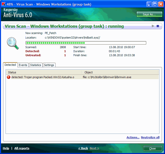Select the klbrinwin.exe file path entry
This screenshot has width=165, height=154.
(107, 77)
